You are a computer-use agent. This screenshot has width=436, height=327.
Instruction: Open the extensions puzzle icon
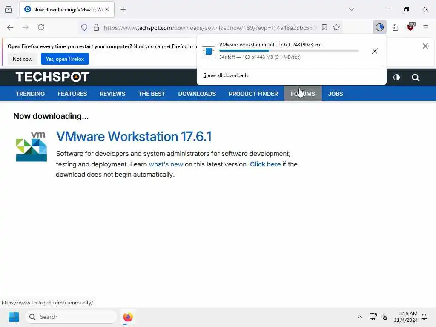pyautogui.click(x=395, y=27)
